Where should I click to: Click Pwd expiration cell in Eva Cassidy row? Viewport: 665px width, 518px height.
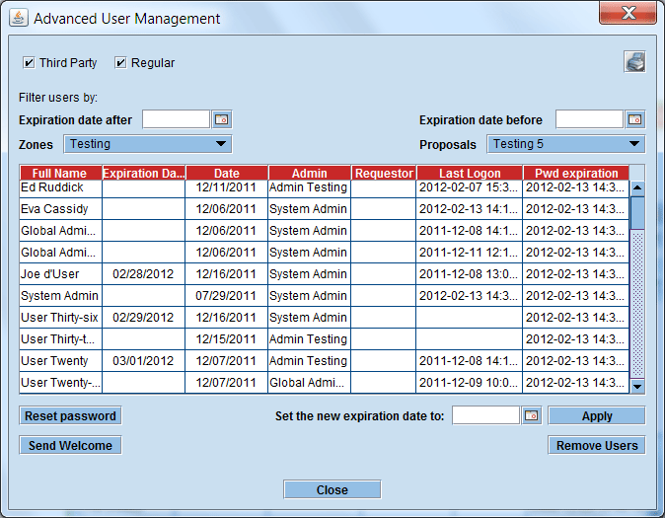point(575,209)
